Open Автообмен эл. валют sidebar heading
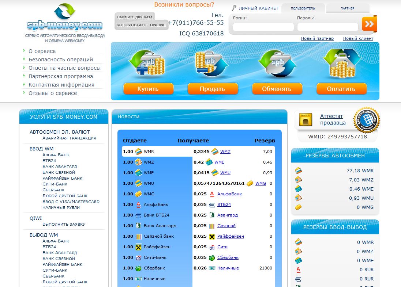Screen dimensions: 401x287 pyautogui.click(x=60, y=132)
